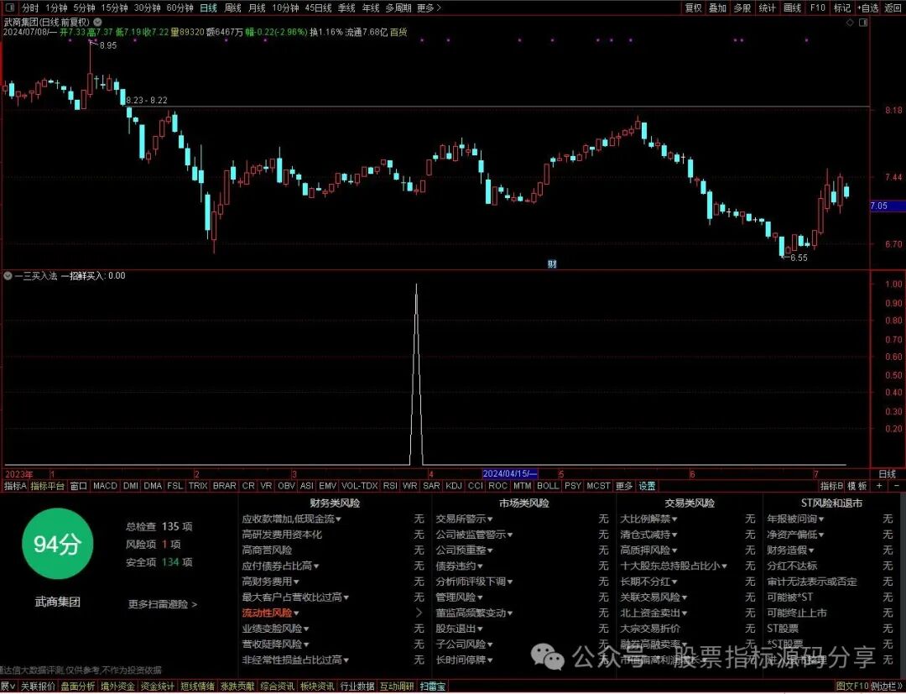Click 标记 mark button
The image size is (906, 694).
[x=842, y=8]
